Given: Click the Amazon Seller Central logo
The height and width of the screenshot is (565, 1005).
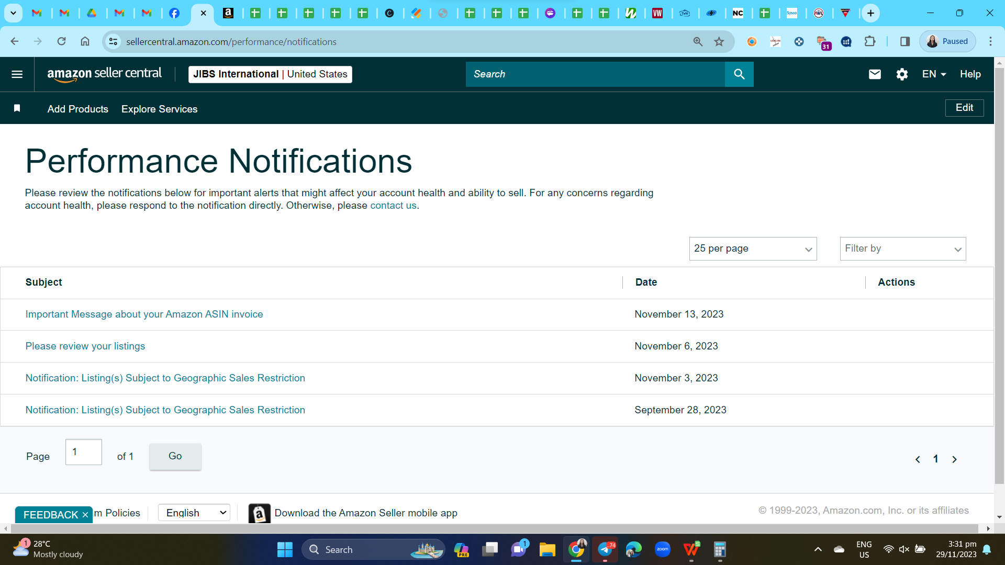Looking at the screenshot, I should point(104,74).
